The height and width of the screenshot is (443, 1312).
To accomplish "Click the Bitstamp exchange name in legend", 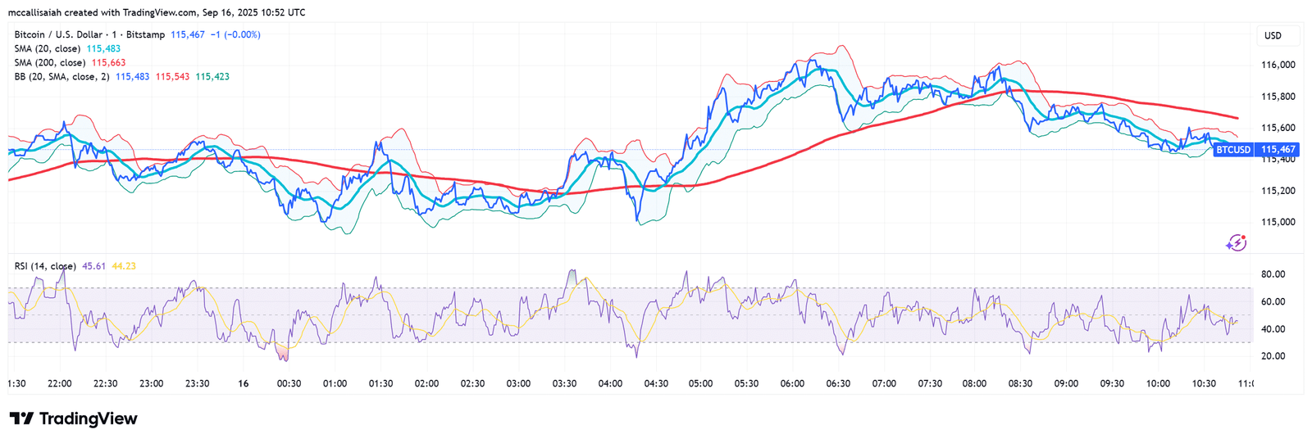I will coord(145,35).
